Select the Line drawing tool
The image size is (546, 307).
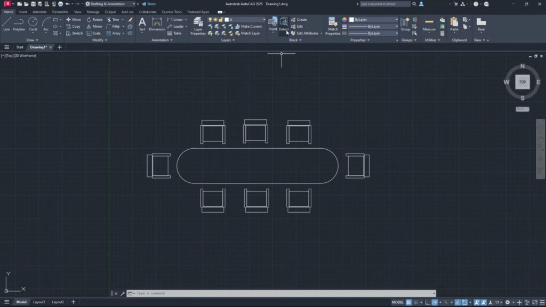pyautogui.click(x=6, y=24)
